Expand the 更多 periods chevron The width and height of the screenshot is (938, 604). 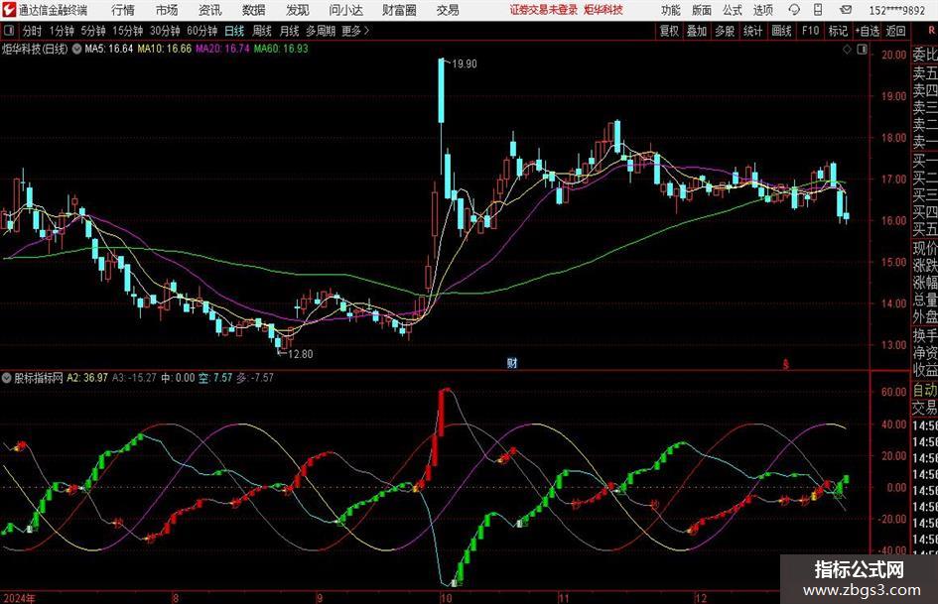click(x=366, y=31)
